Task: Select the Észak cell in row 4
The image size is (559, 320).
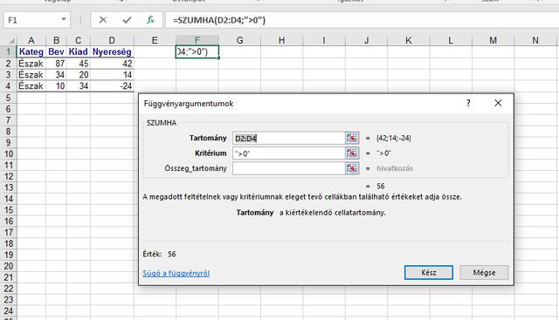Action: pyautogui.click(x=31, y=86)
